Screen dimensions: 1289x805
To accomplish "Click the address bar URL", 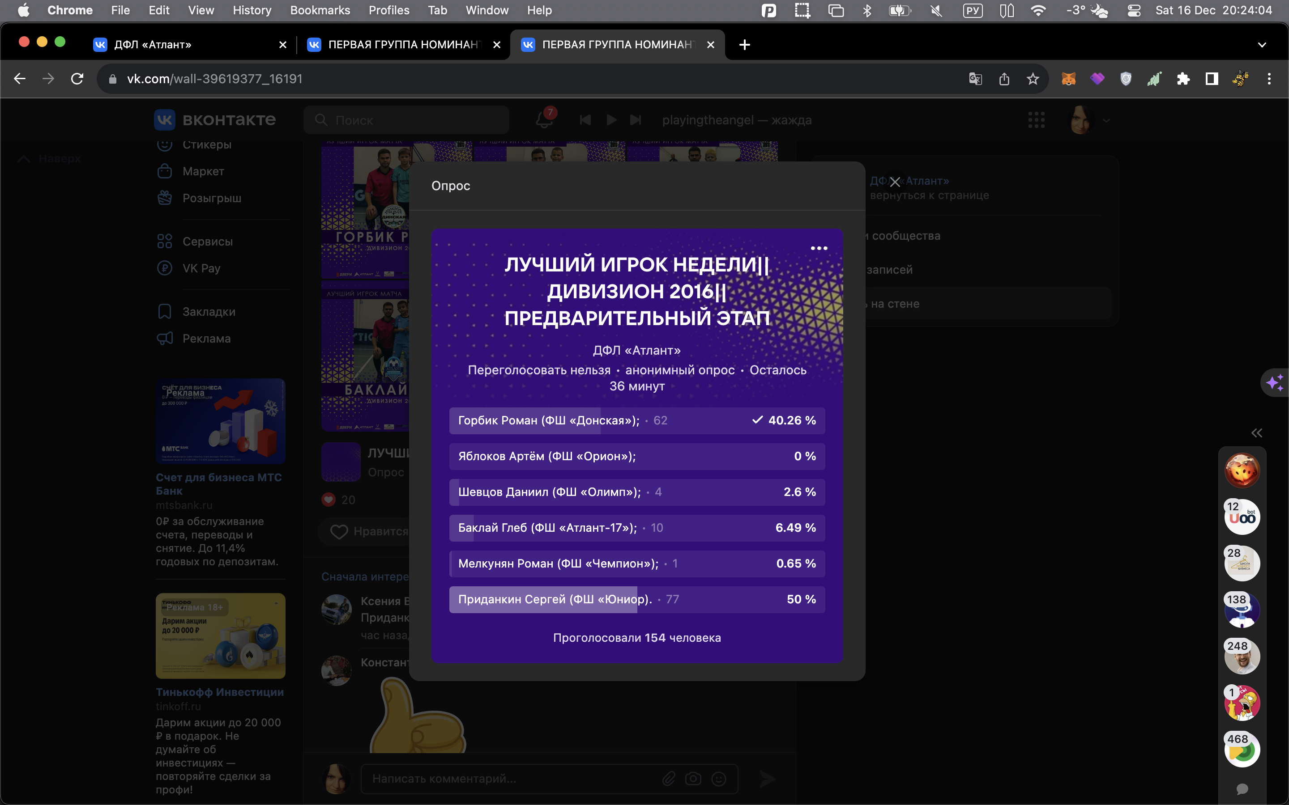I will (x=215, y=79).
